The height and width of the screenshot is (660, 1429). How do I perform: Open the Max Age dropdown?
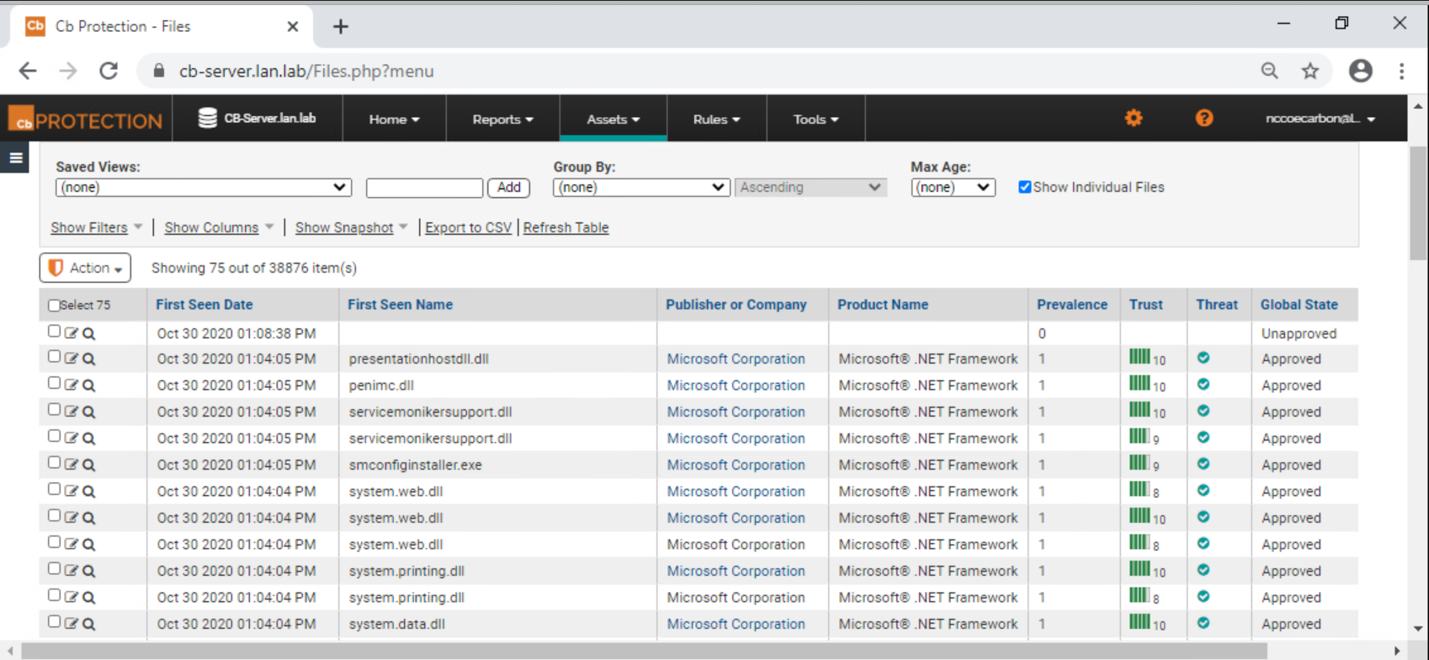point(953,187)
